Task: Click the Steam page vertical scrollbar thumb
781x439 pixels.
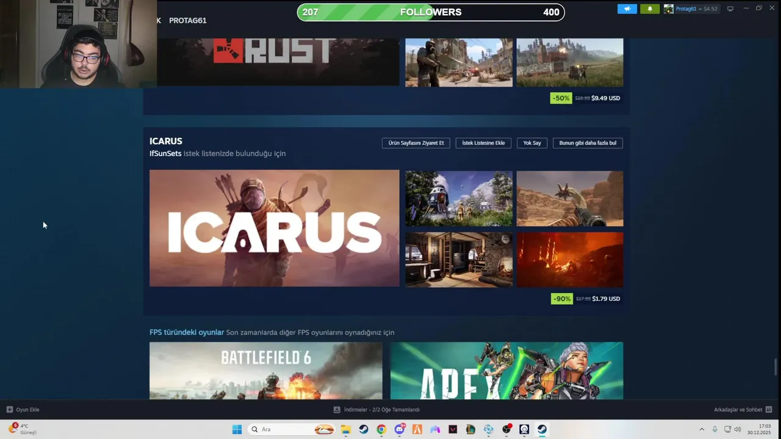Action: [776, 368]
